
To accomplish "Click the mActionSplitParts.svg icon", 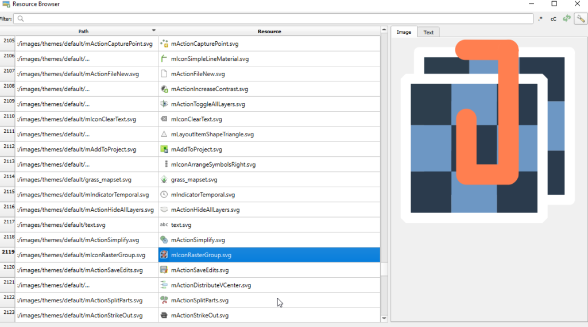I will [164, 300].
